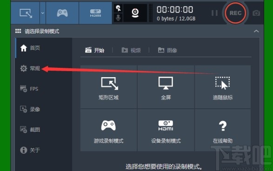The width and height of the screenshot is (273, 171).
Task: Switch to game recording mode in top toolbar
Action: click(x=62, y=13)
